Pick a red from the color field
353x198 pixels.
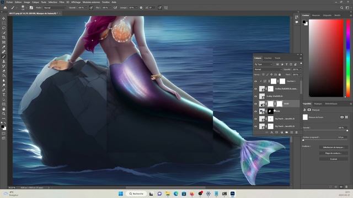[326, 58]
